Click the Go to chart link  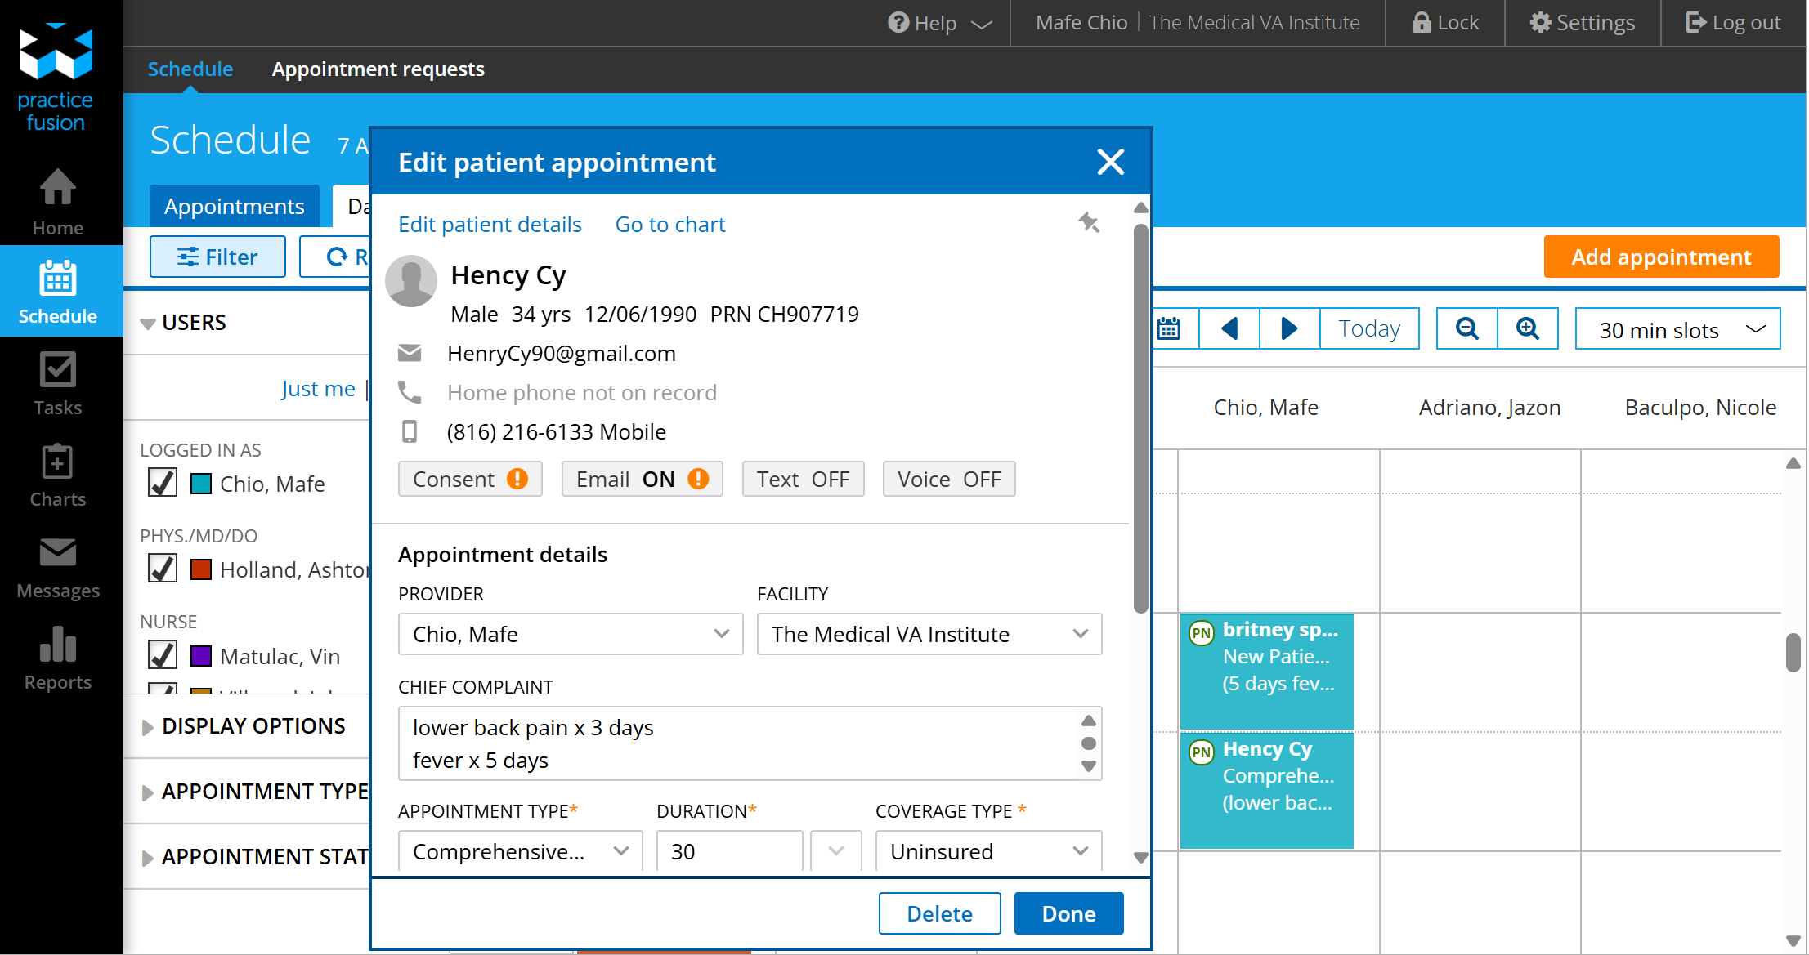pyautogui.click(x=669, y=225)
